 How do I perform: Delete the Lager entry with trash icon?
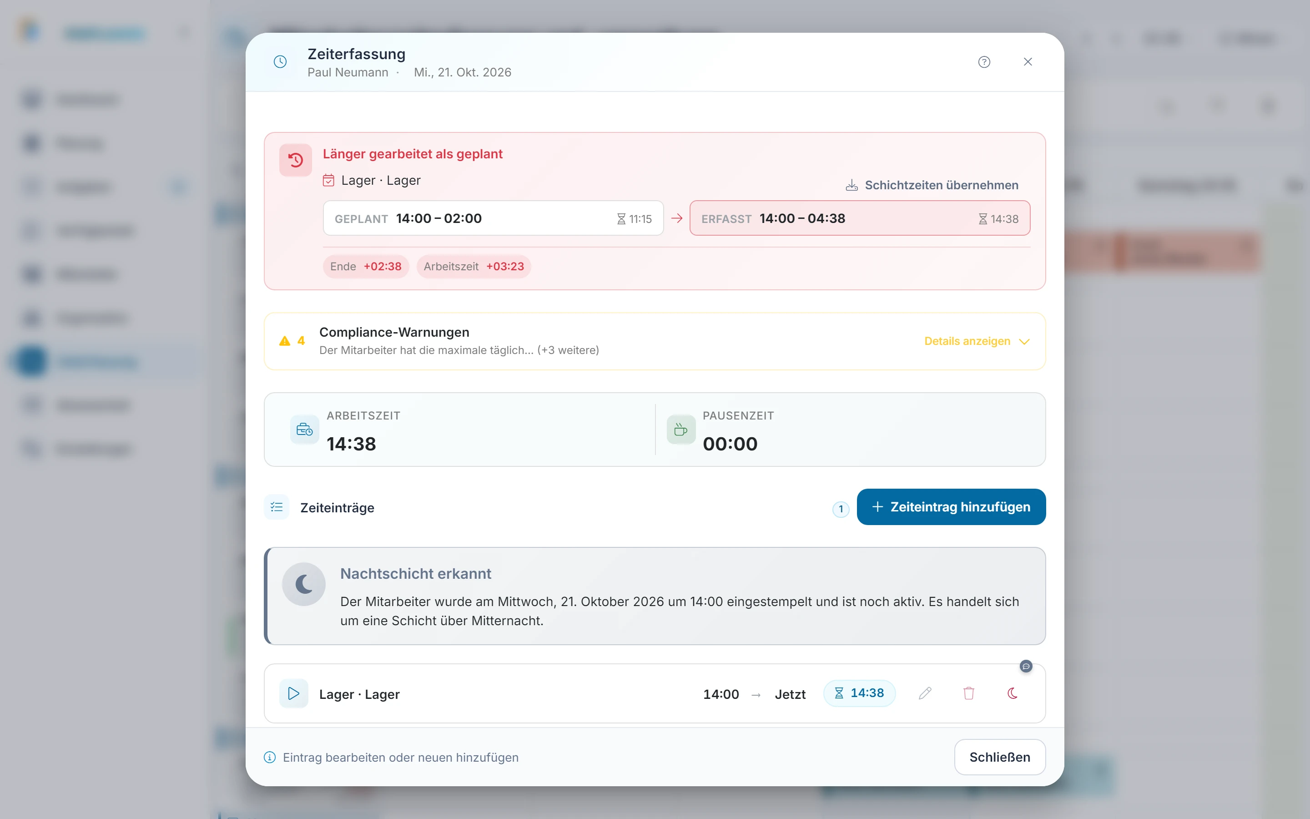click(x=969, y=693)
